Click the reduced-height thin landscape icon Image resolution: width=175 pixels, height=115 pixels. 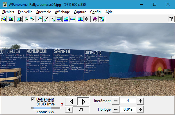tap(73, 19)
